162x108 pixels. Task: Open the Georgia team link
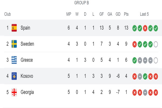(27, 92)
